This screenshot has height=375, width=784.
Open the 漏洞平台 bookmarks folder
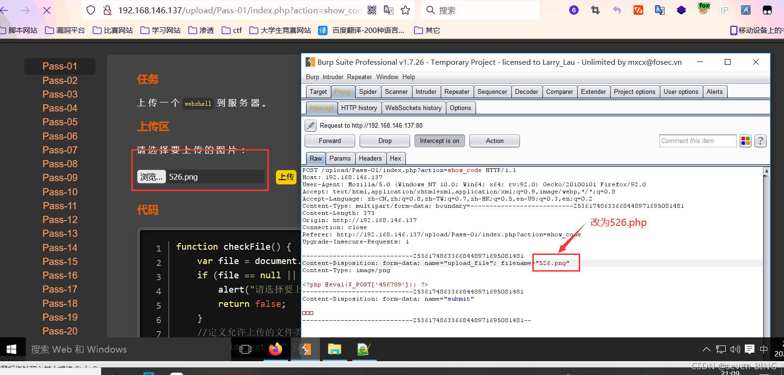point(65,30)
